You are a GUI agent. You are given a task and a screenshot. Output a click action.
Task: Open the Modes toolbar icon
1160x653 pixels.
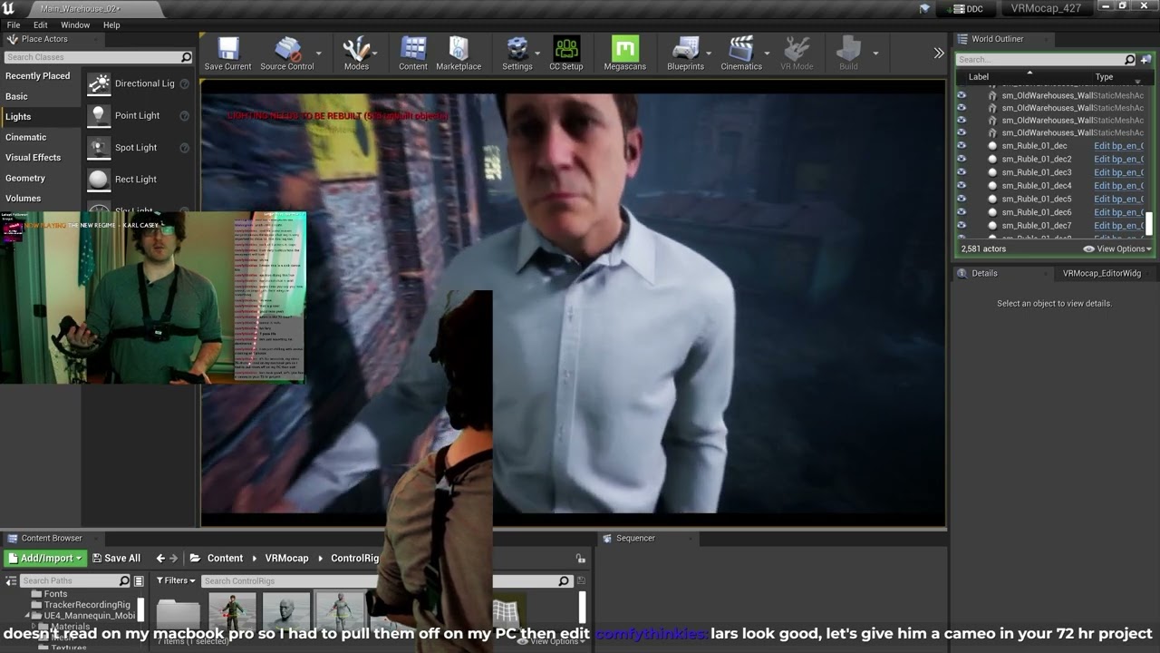coord(356,54)
